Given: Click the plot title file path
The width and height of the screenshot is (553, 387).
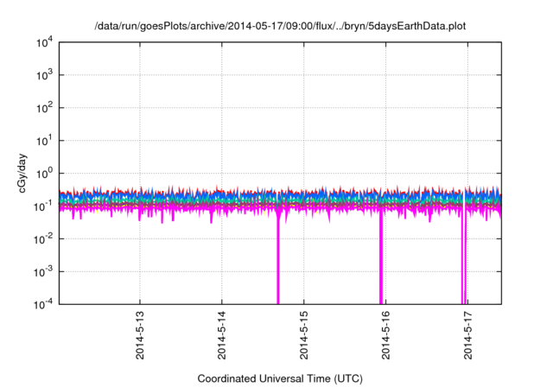Looking at the screenshot, I should point(280,26).
